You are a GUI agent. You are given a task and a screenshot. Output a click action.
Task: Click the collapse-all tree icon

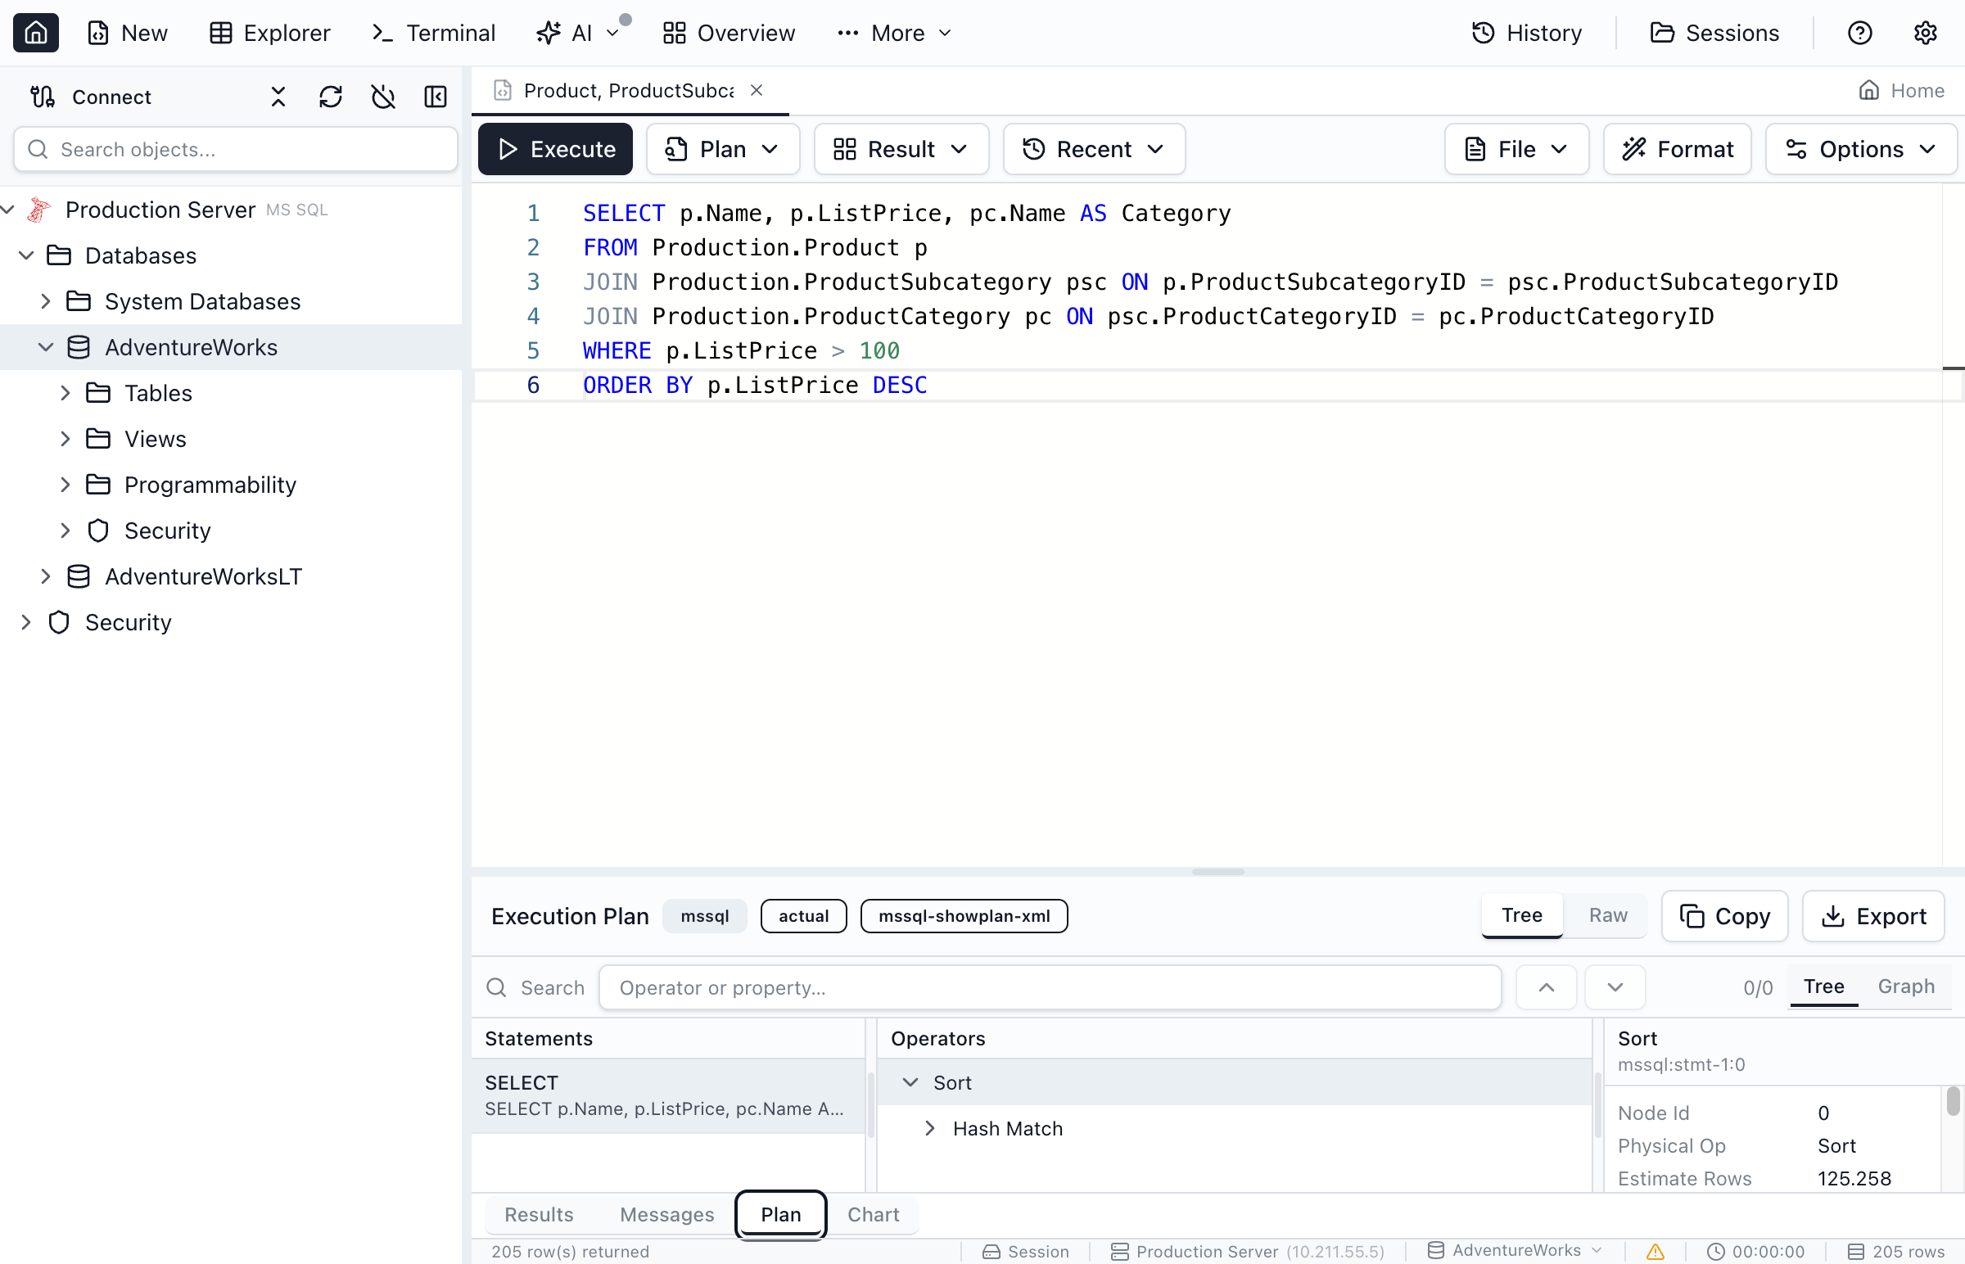click(x=278, y=97)
